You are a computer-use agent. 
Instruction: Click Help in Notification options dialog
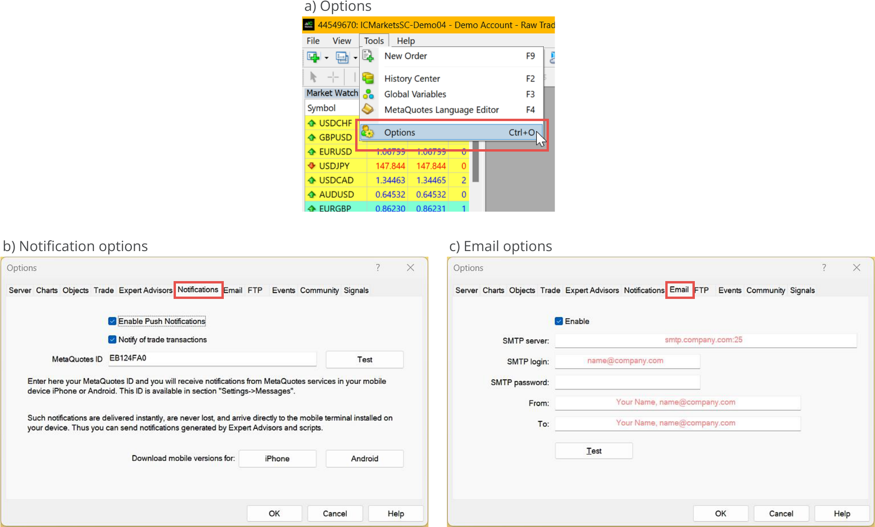click(x=396, y=513)
